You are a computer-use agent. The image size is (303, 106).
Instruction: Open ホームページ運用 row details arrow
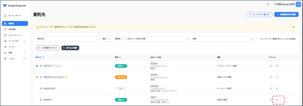pos(277,88)
